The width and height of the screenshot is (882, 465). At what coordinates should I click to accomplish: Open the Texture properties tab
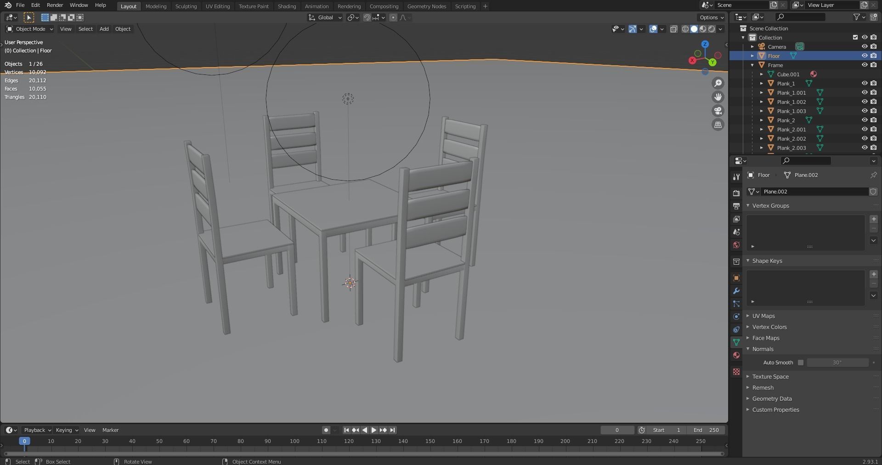pos(736,371)
